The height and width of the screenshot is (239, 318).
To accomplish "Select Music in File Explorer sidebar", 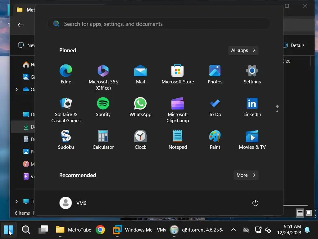I will [x=28, y=164].
